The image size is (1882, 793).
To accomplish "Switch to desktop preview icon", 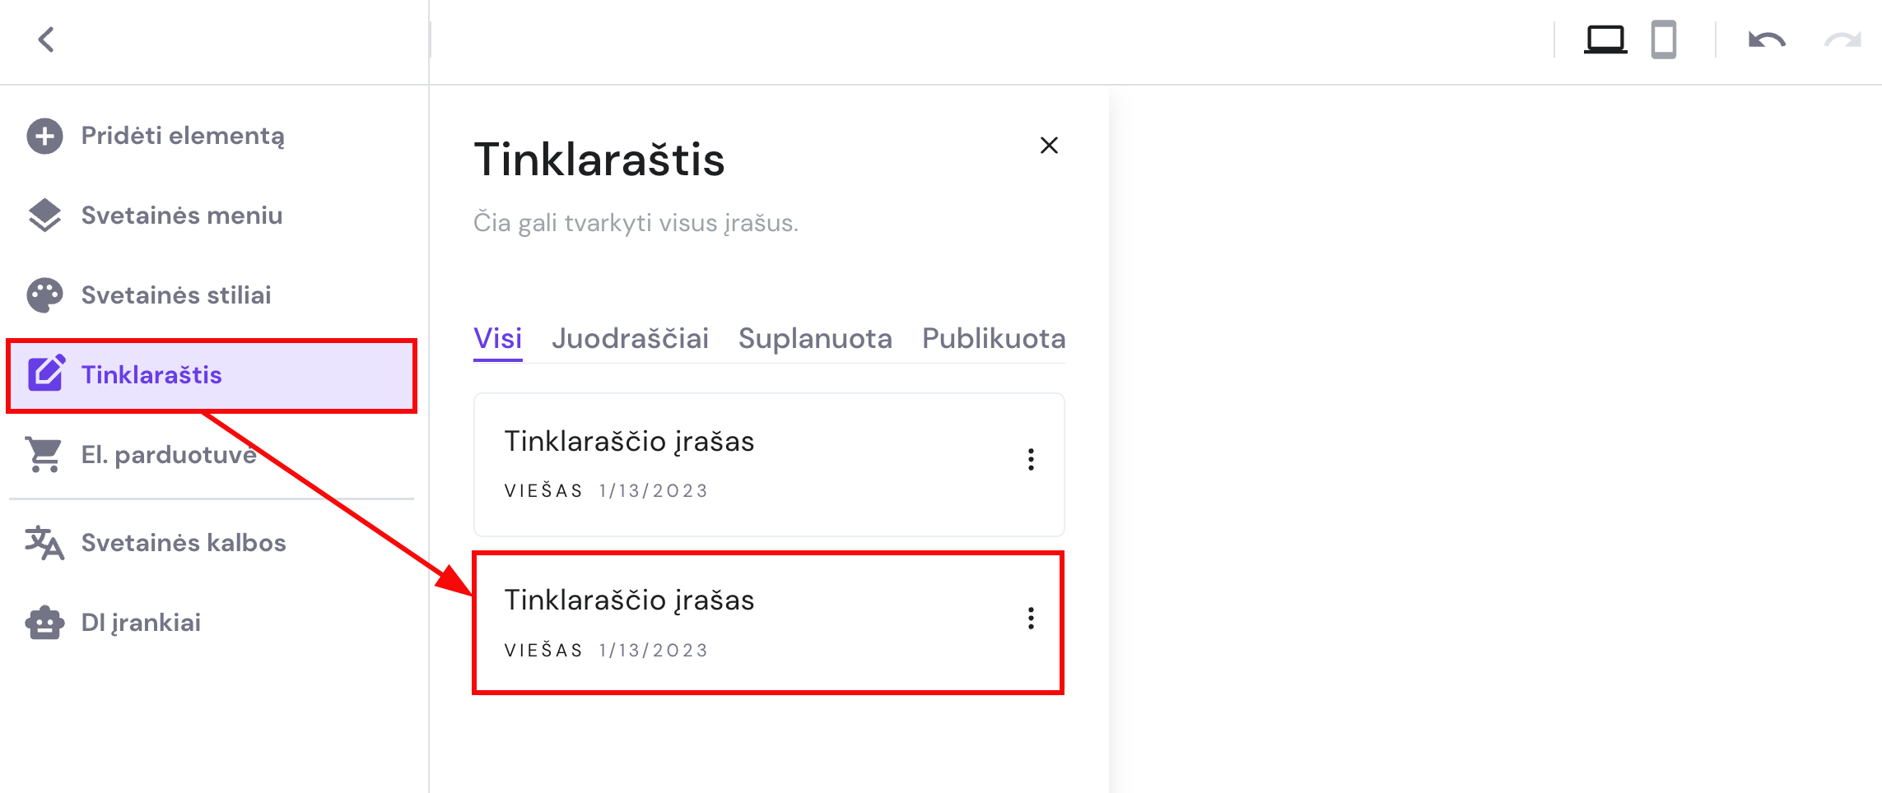I will tap(1605, 39).
